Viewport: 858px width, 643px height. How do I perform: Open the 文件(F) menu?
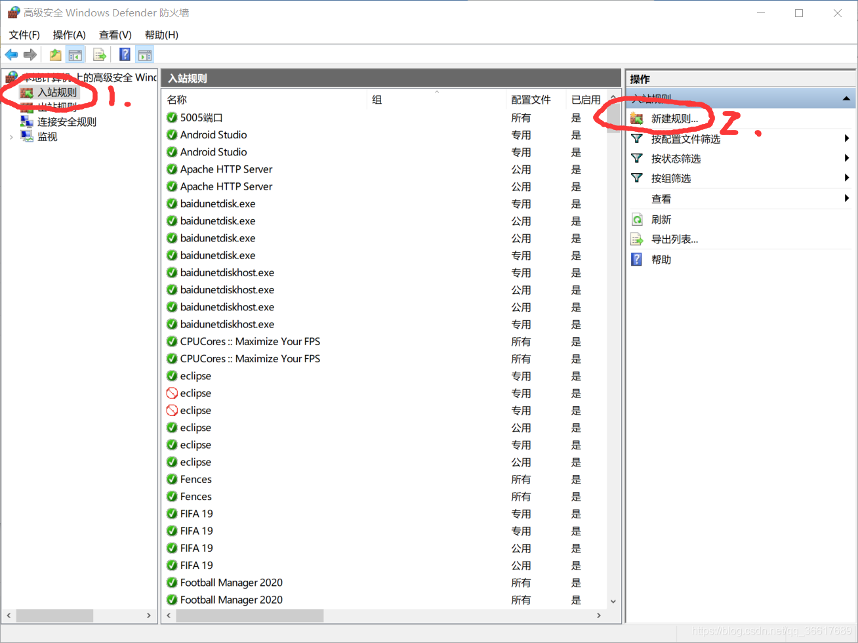[x=24, y=35]
